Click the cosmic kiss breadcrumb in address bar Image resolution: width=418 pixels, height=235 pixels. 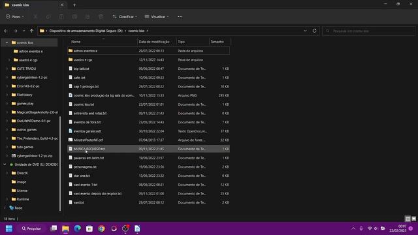[137, 31]
